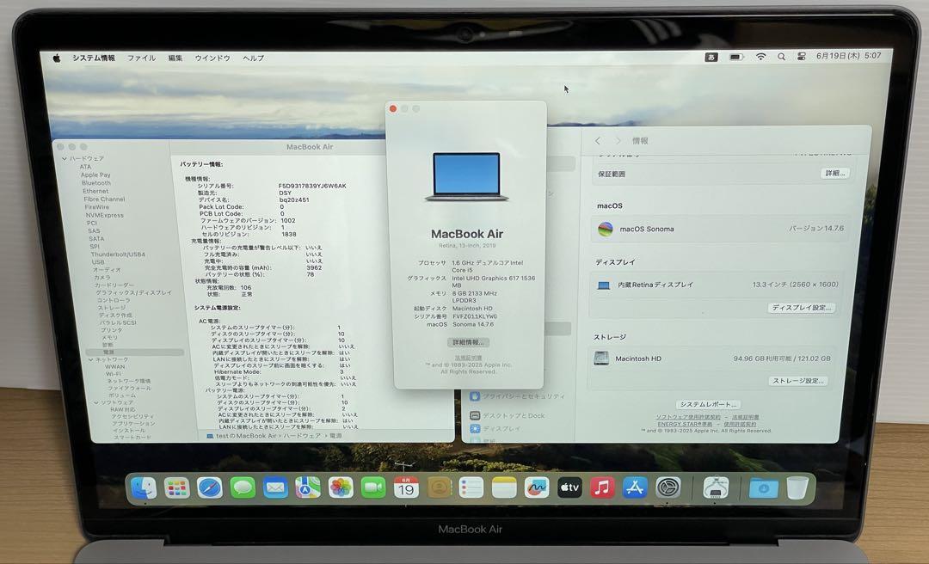
Task: Launch Maps from the Dock
Action: [308, 487]
